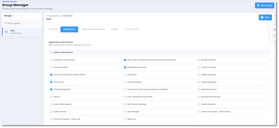Enable Remote Administration permission
The height and width of the screenshot is (128, 279).
pos(199,97)
